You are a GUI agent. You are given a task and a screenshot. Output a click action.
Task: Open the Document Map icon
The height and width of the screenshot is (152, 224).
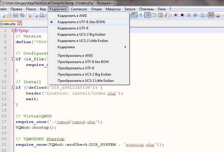pos(160,15)
